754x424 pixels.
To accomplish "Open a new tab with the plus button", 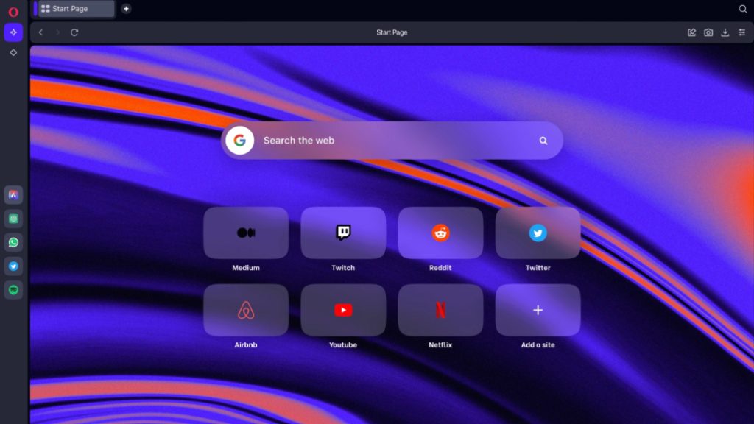I will [x=125, y=9].
